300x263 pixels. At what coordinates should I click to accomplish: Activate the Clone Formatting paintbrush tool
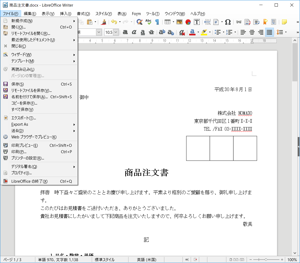coord(104,22)
